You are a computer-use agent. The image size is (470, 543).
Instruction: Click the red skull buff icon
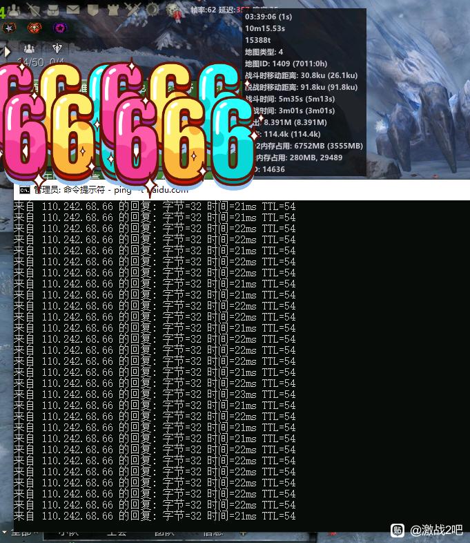[x=35, y=28]
